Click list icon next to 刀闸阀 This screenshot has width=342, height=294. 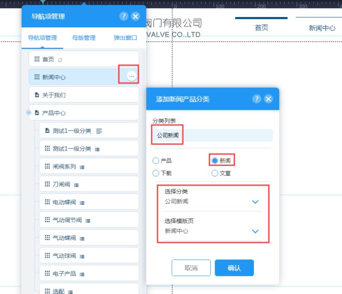tap(76, 185)
